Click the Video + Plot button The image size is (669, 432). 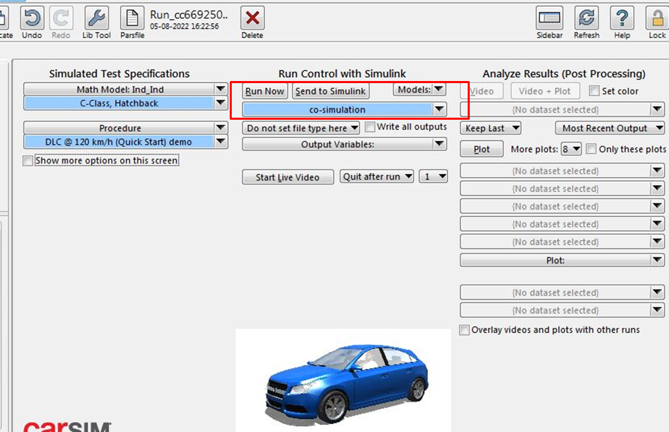click(x=545, y=91)
